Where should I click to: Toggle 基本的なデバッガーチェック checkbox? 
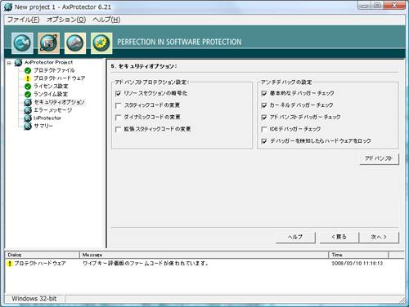tap(264, 94)
